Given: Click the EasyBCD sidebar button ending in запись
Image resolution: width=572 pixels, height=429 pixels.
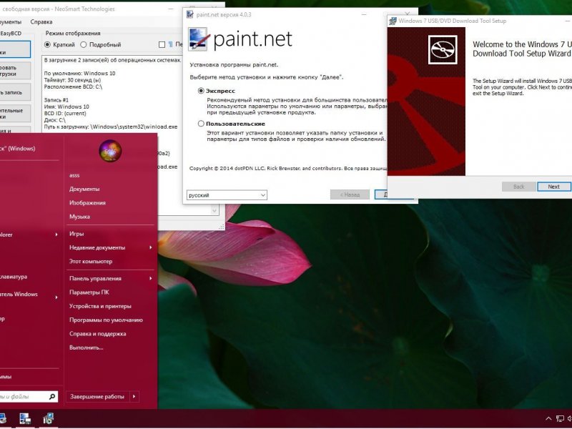Looking at the screenshot, I should 15,92.
